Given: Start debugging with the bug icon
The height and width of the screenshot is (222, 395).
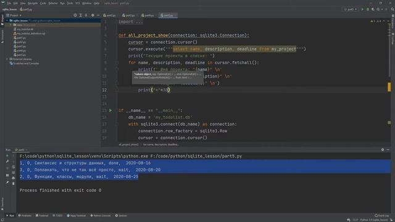Looking at the screenshot, I should [368, 9].
